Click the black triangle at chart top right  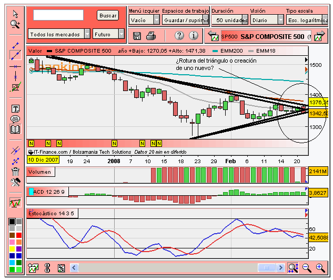click(x=307, y=59)
